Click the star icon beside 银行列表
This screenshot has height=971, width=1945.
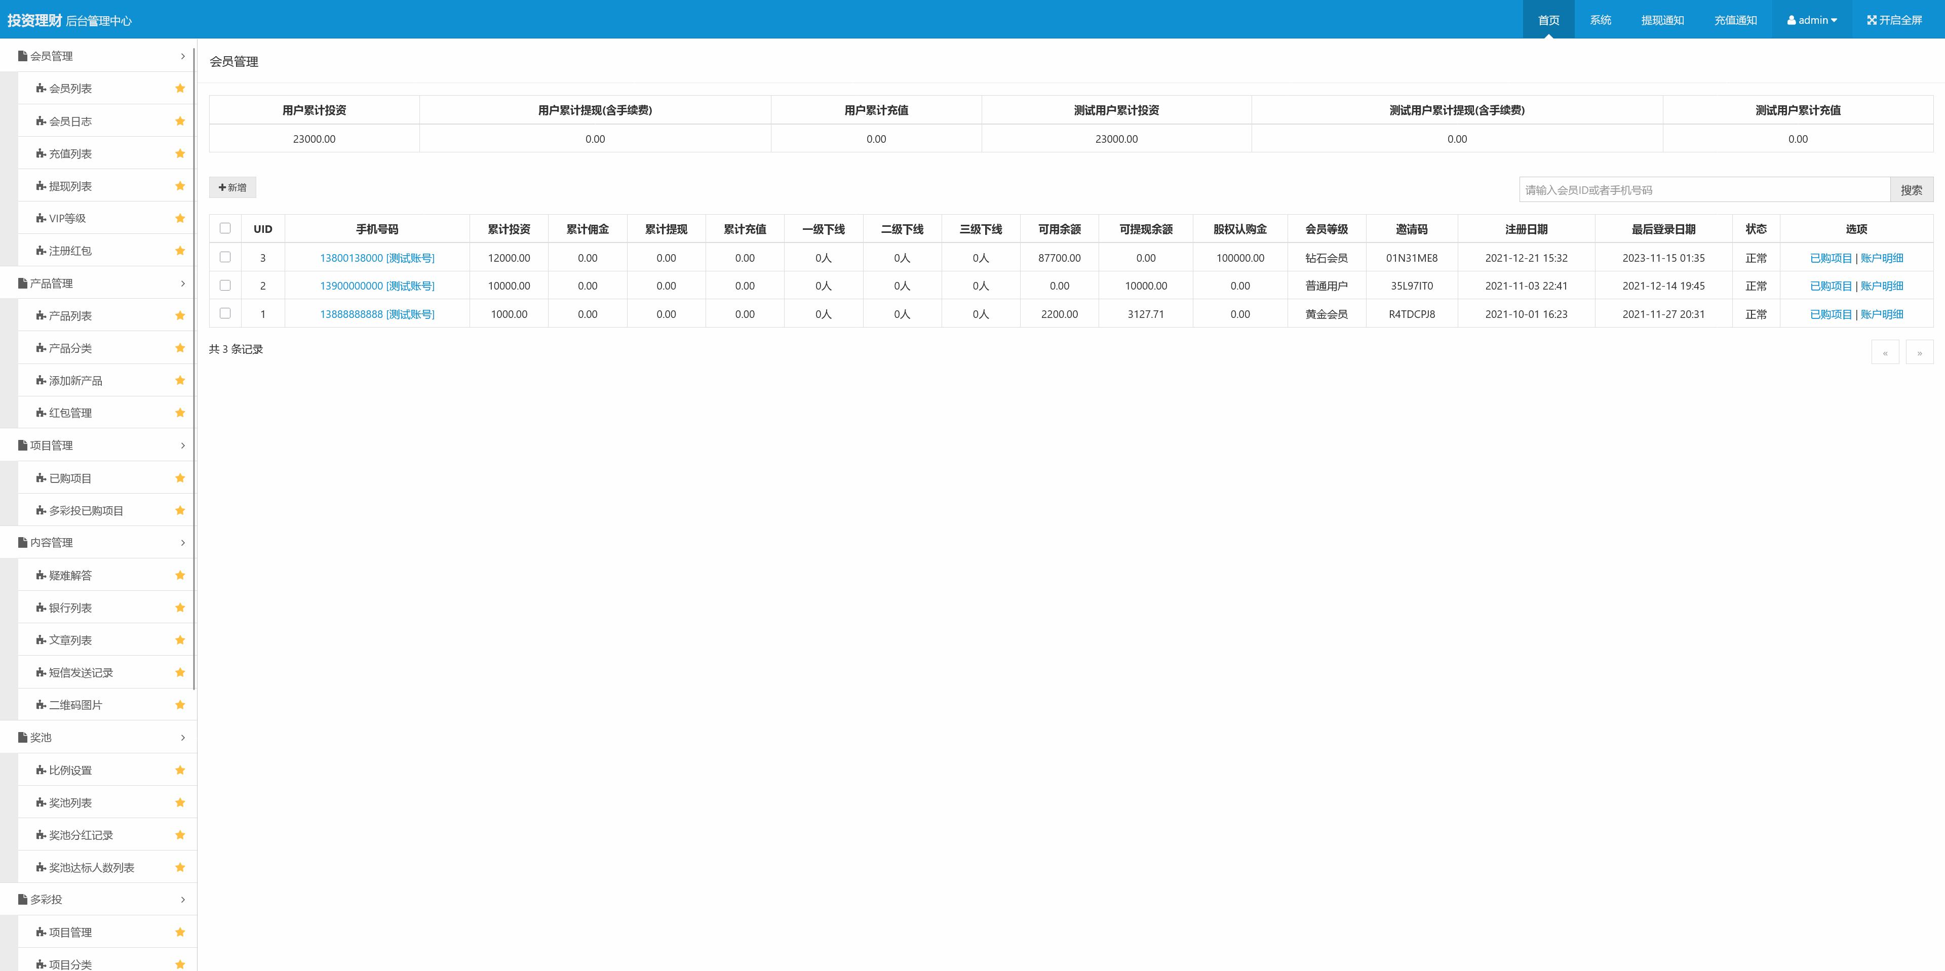click(x=180, y=608)
